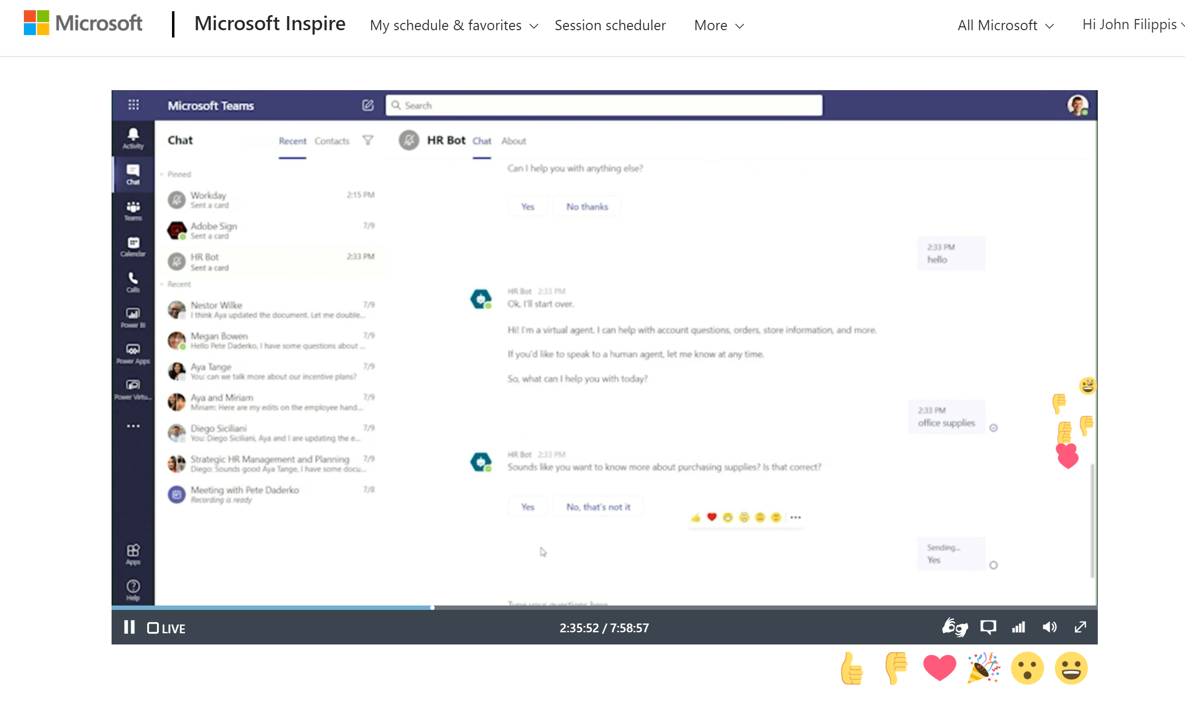The height and width of the screenshot is (719, 1185).
Task: Pause the video playback
Action: tap(129, 627)
